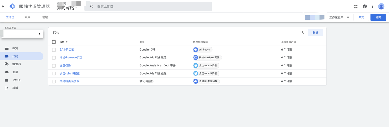Click the 代码 tag sidebar icon
The width and height of the screenshot is (389, 127).
point(6,56)
